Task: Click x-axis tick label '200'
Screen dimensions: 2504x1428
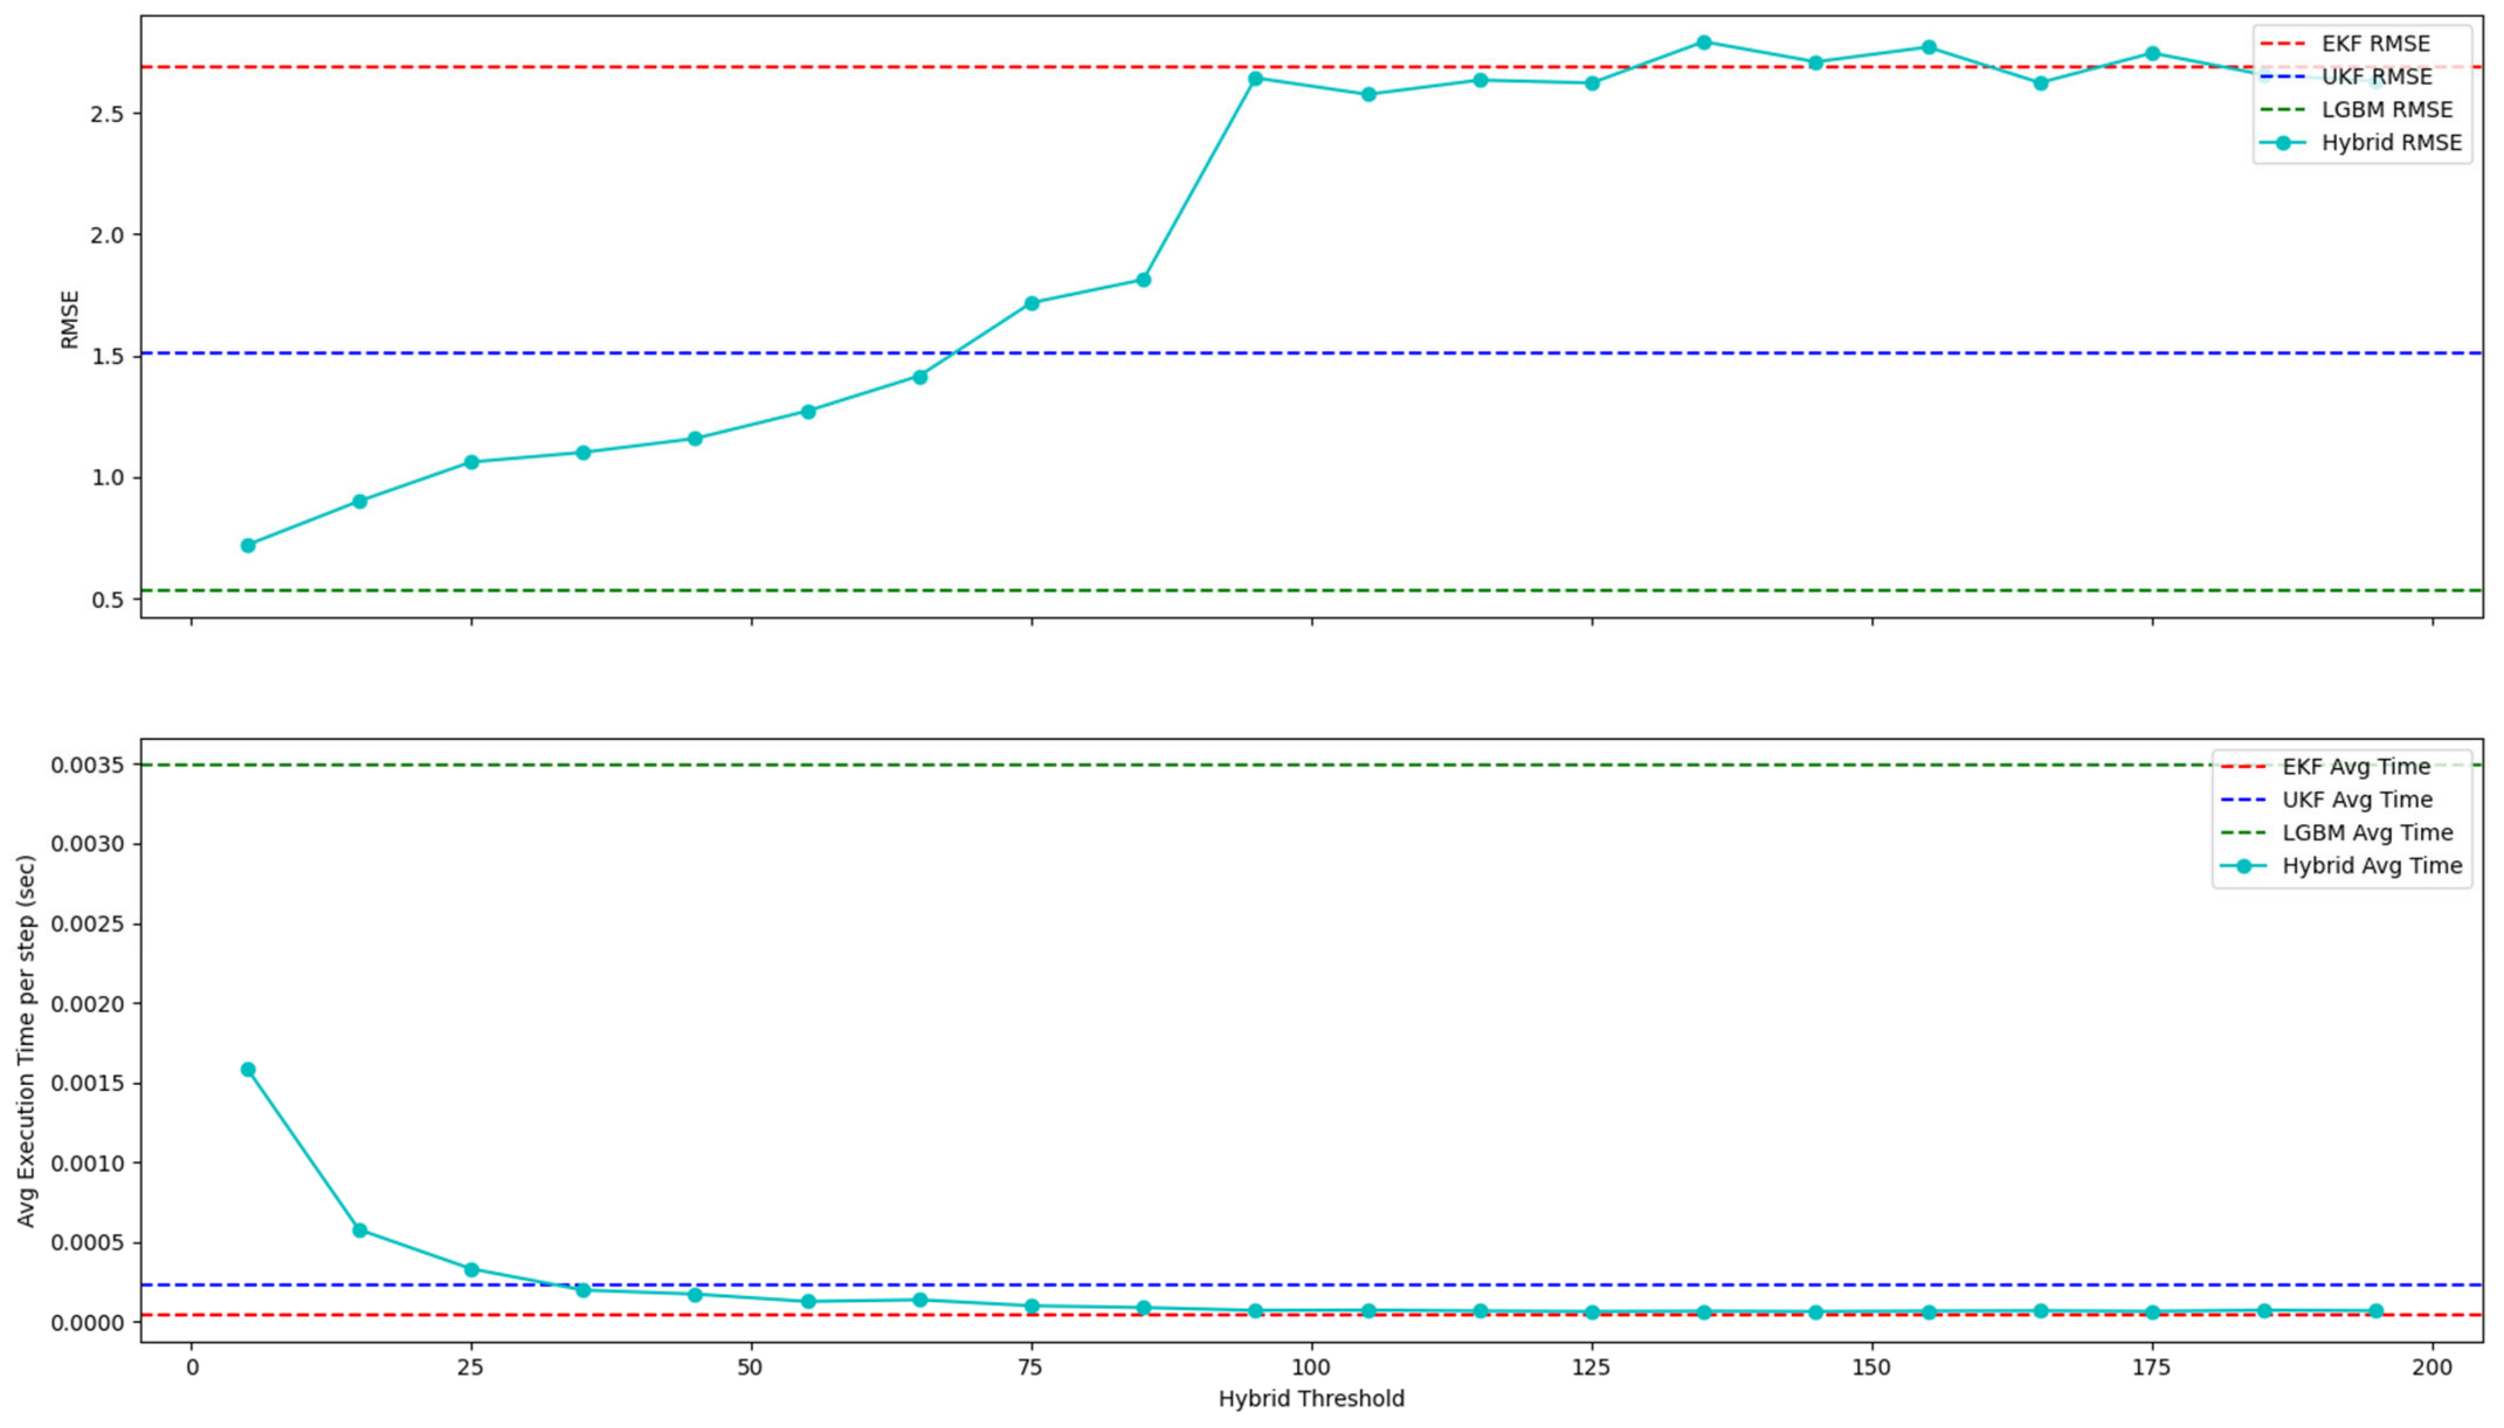Action: (2431, 1367)
